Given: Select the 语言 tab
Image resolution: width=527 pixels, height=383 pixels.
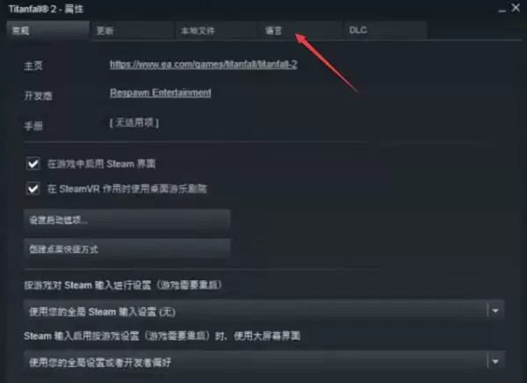Looking at the screenshot, I should (300, 31).
